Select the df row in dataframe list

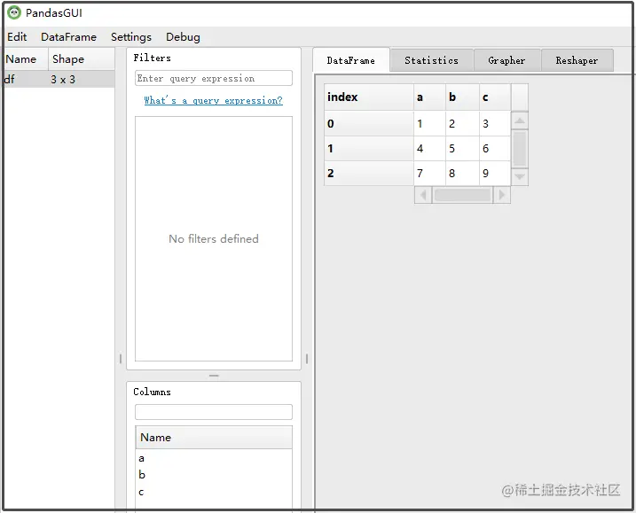59,80
